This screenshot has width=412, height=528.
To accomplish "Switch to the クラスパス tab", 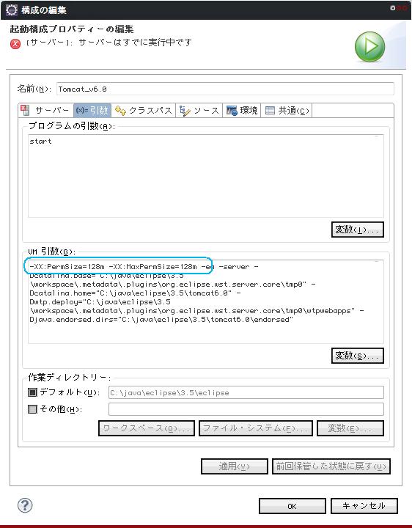I will pos(144,111).
